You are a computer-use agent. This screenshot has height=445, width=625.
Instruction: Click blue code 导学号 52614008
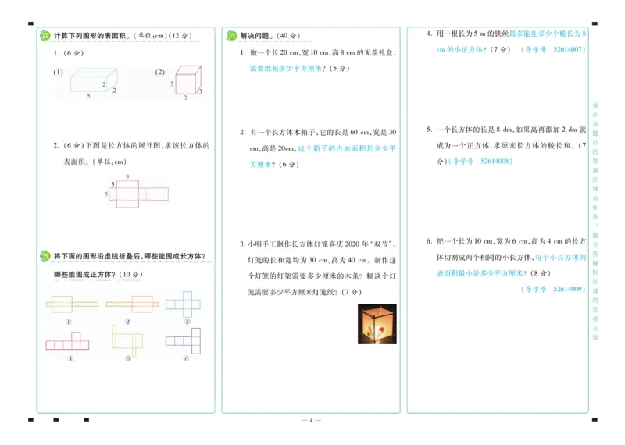480,162
